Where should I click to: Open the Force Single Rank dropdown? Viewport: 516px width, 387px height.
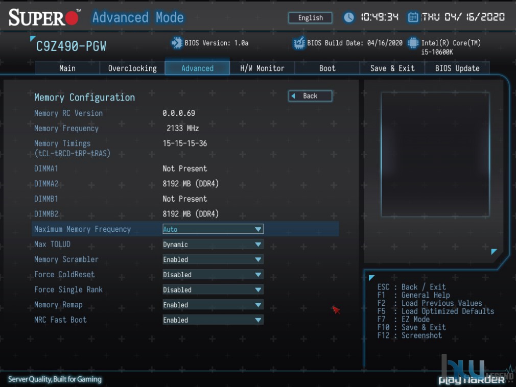point(213,289)
